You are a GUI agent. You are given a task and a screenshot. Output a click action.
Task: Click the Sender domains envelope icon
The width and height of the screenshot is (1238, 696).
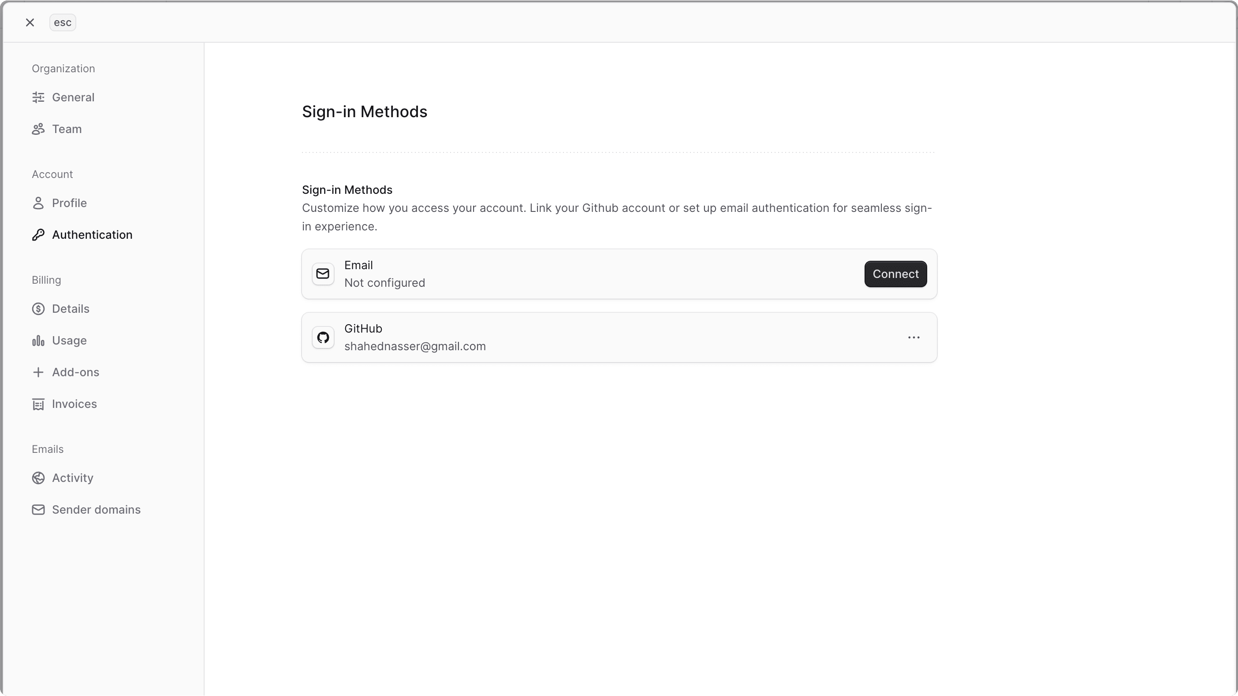pyautogui.click(x=38, y=510)
